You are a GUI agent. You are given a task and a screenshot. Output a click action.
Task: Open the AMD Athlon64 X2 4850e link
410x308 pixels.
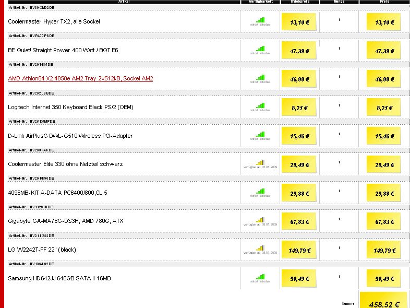80,78
